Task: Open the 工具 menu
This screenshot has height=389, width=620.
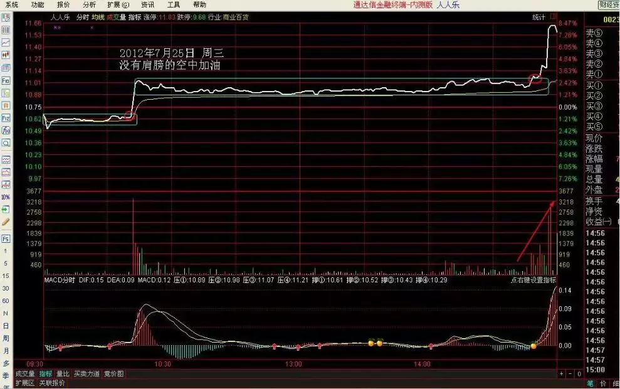Action: [x=174, y=5]
